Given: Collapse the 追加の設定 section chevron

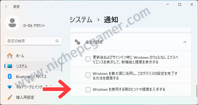Looking at the screenshot, I should (x=185, y=42).
